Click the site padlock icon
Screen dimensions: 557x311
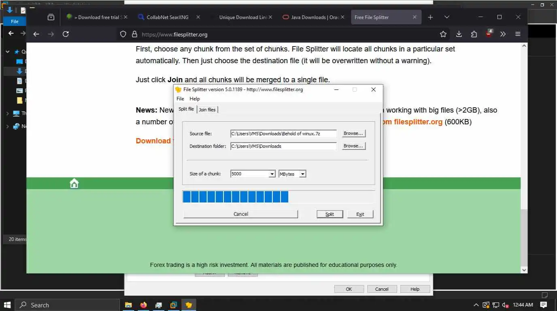pos(134,34)
